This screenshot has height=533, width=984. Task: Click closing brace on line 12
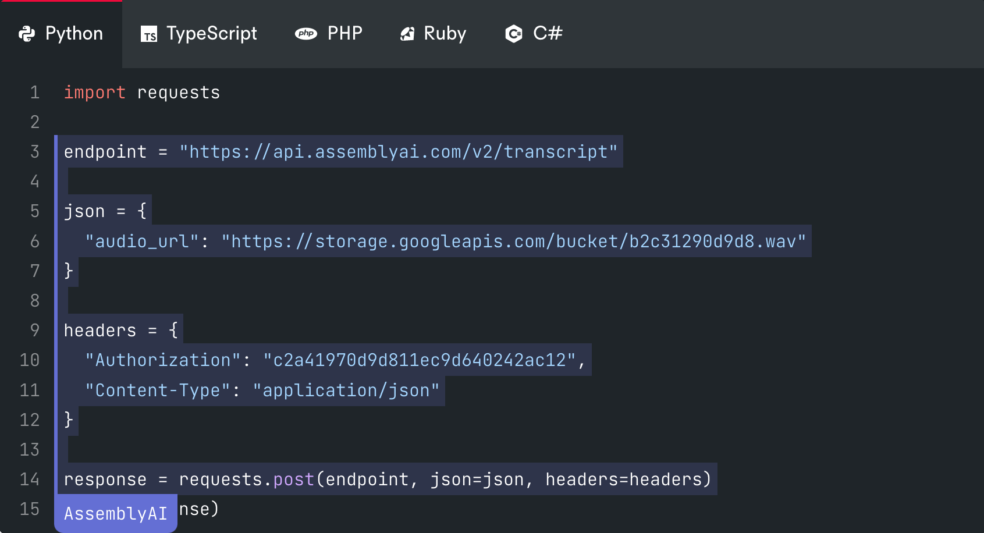[69, 420]
